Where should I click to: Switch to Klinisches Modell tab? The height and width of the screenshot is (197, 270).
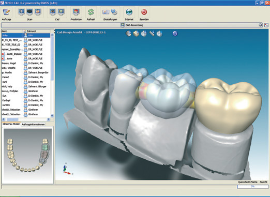tap(11, 124)
